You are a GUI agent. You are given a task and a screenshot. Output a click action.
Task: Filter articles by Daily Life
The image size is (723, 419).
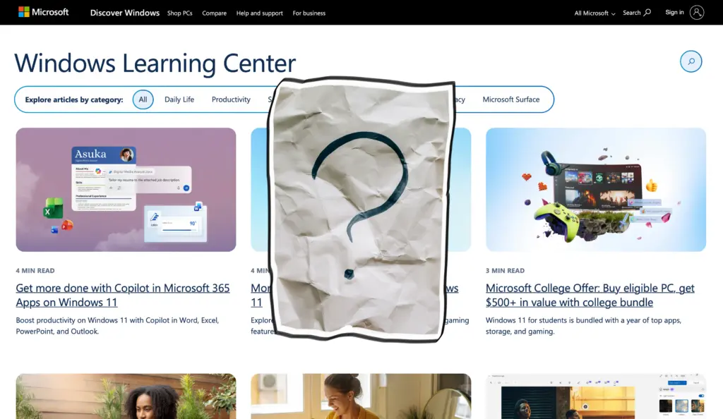[179, 99]
